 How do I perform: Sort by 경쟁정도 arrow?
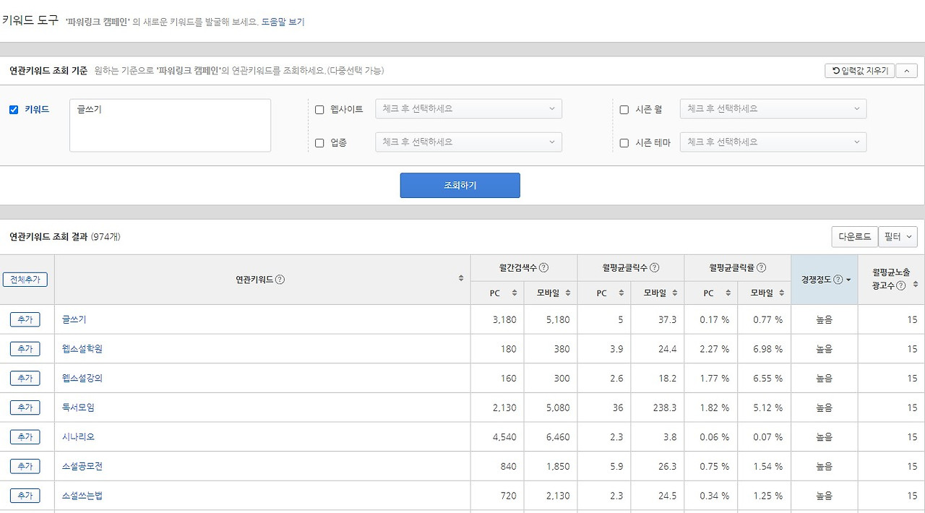coord(848,280)
